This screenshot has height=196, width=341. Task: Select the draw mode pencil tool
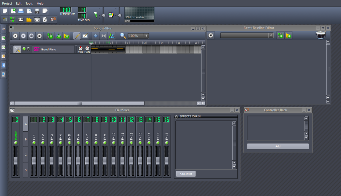coord(77,36)
